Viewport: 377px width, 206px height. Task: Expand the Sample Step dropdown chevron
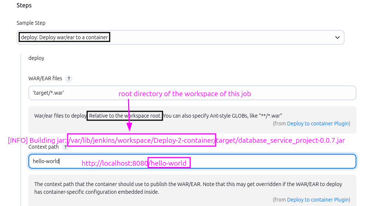[337, 37]
